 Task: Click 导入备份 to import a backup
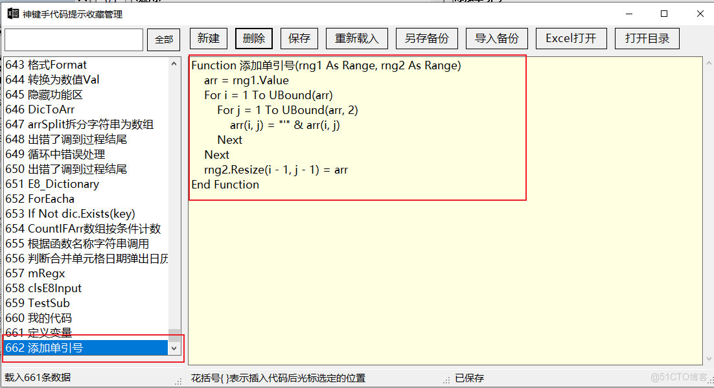click(x=496, y=38)
